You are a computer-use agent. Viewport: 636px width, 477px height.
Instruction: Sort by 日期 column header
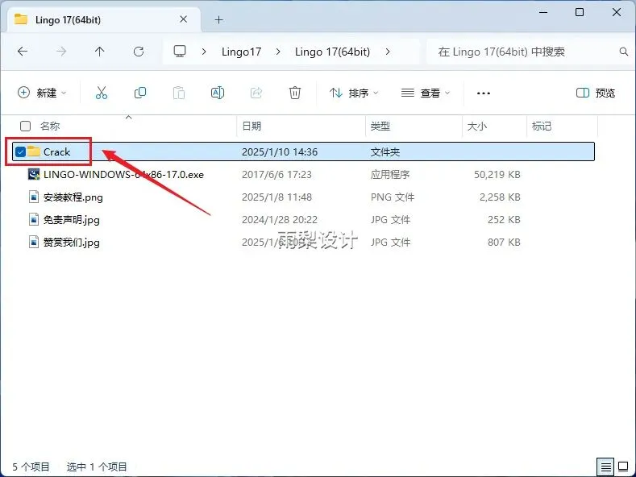pos(251,127)
